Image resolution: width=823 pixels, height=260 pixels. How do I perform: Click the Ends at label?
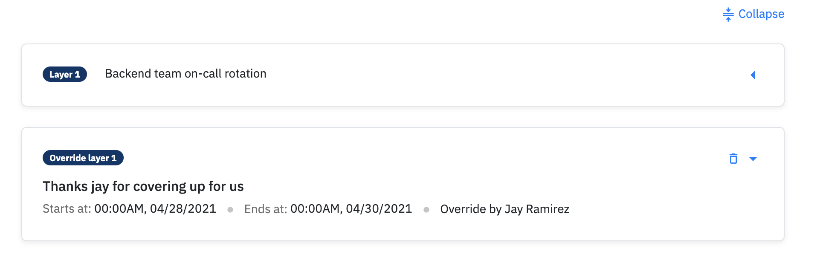click(266, 209)
